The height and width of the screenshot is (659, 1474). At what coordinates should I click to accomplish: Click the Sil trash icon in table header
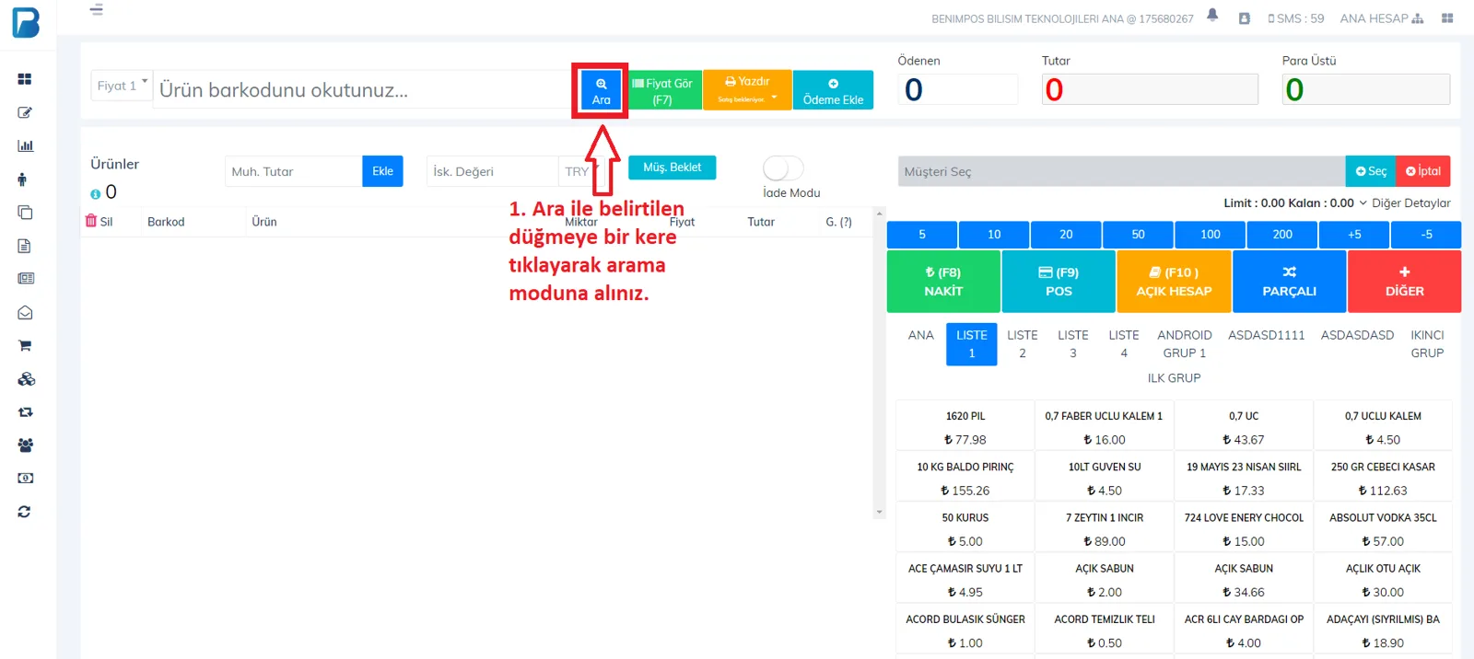(x=91, y=221)
